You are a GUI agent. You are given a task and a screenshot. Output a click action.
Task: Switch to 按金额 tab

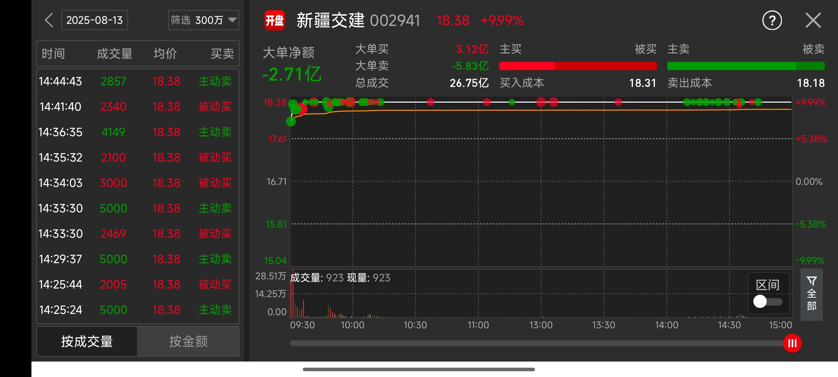pyautogui.click(x=188, y=341)
